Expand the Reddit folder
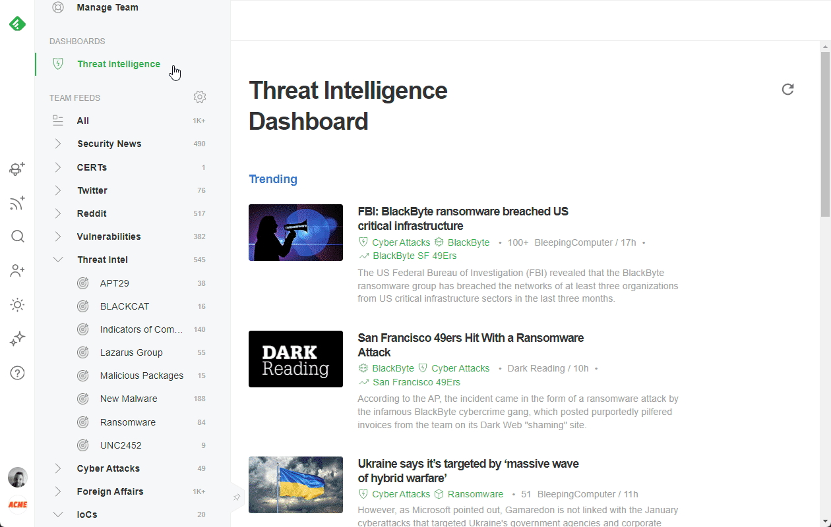The height and width of the screenshot is (527, 831). tap(58, 213)
